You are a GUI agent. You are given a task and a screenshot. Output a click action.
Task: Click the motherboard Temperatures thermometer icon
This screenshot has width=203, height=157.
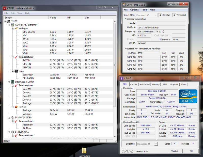(x=16, y=57)
